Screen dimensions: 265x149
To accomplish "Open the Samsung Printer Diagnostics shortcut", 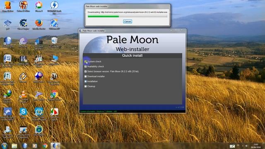I will [x=23, y=132].
